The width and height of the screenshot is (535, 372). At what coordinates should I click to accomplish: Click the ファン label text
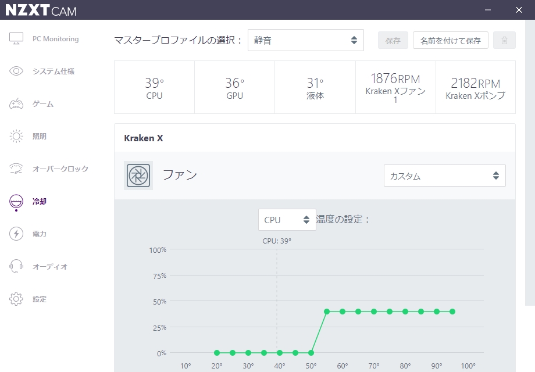coord(180,174)
